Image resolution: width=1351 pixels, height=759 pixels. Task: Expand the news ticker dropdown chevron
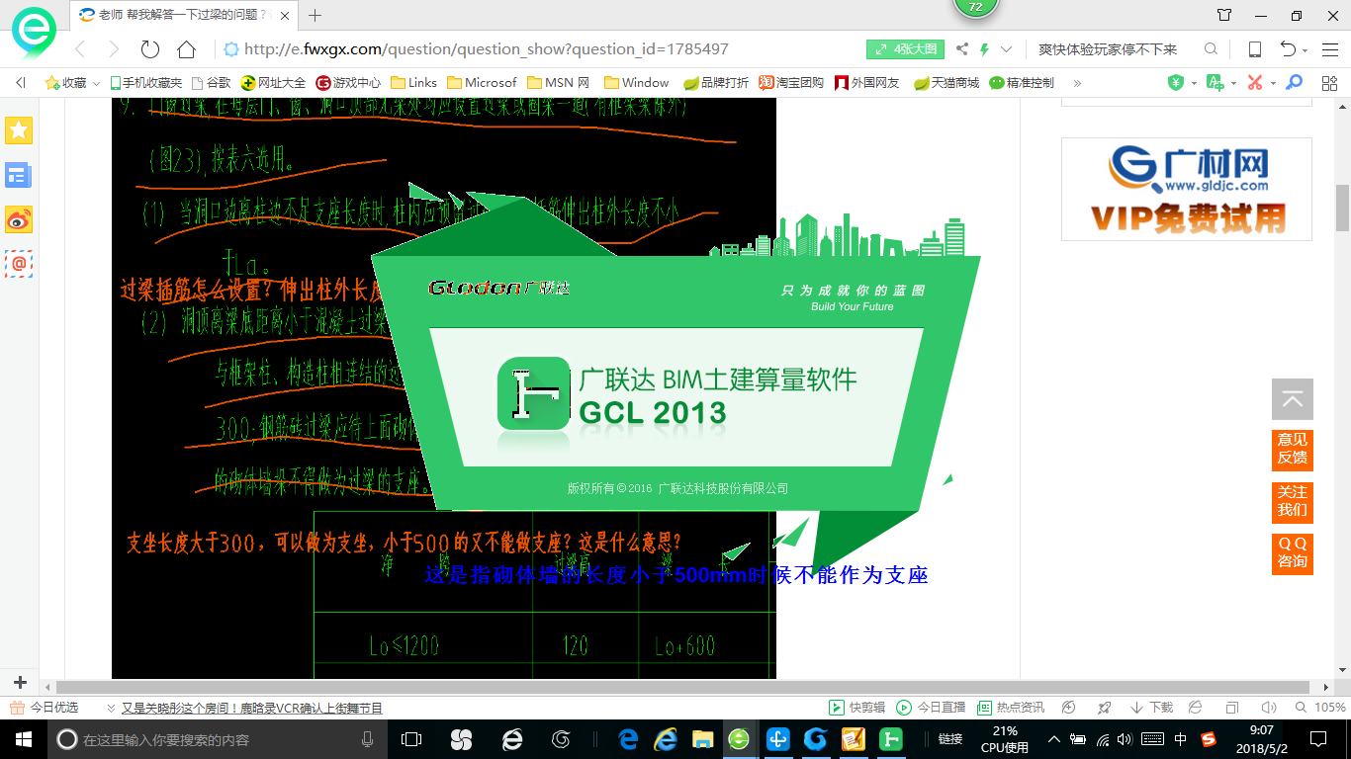(110, 708)
